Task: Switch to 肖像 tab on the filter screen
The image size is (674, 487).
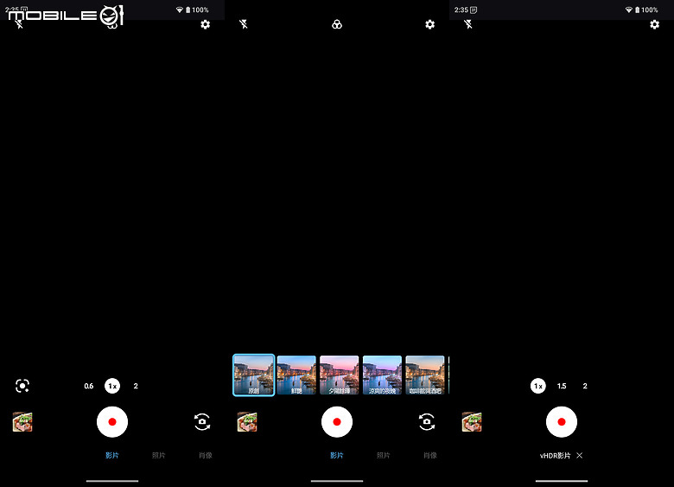Action: click(430, 455)
